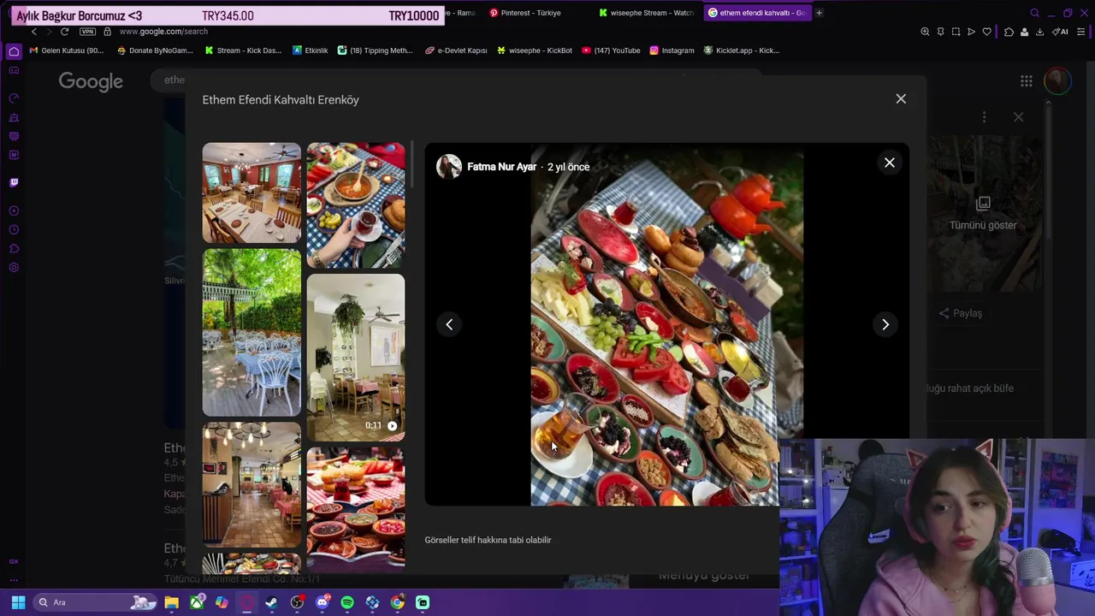Viewport: 1095px width, 616px height.
Task: Select the chandelier interior thumbnail
Action: pyautogui.click(x=252, y=485)
